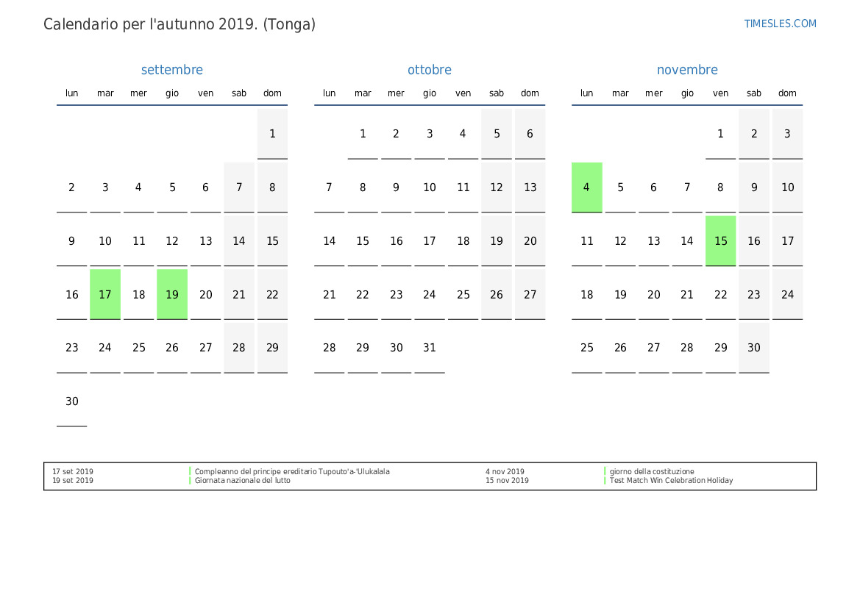
Task: Click the novembre month heading
Action: click(686, 70)
